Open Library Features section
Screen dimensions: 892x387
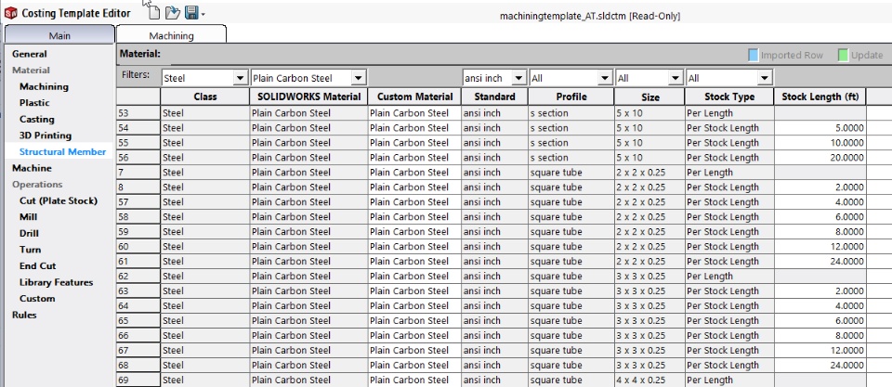[x=57, y=282]
